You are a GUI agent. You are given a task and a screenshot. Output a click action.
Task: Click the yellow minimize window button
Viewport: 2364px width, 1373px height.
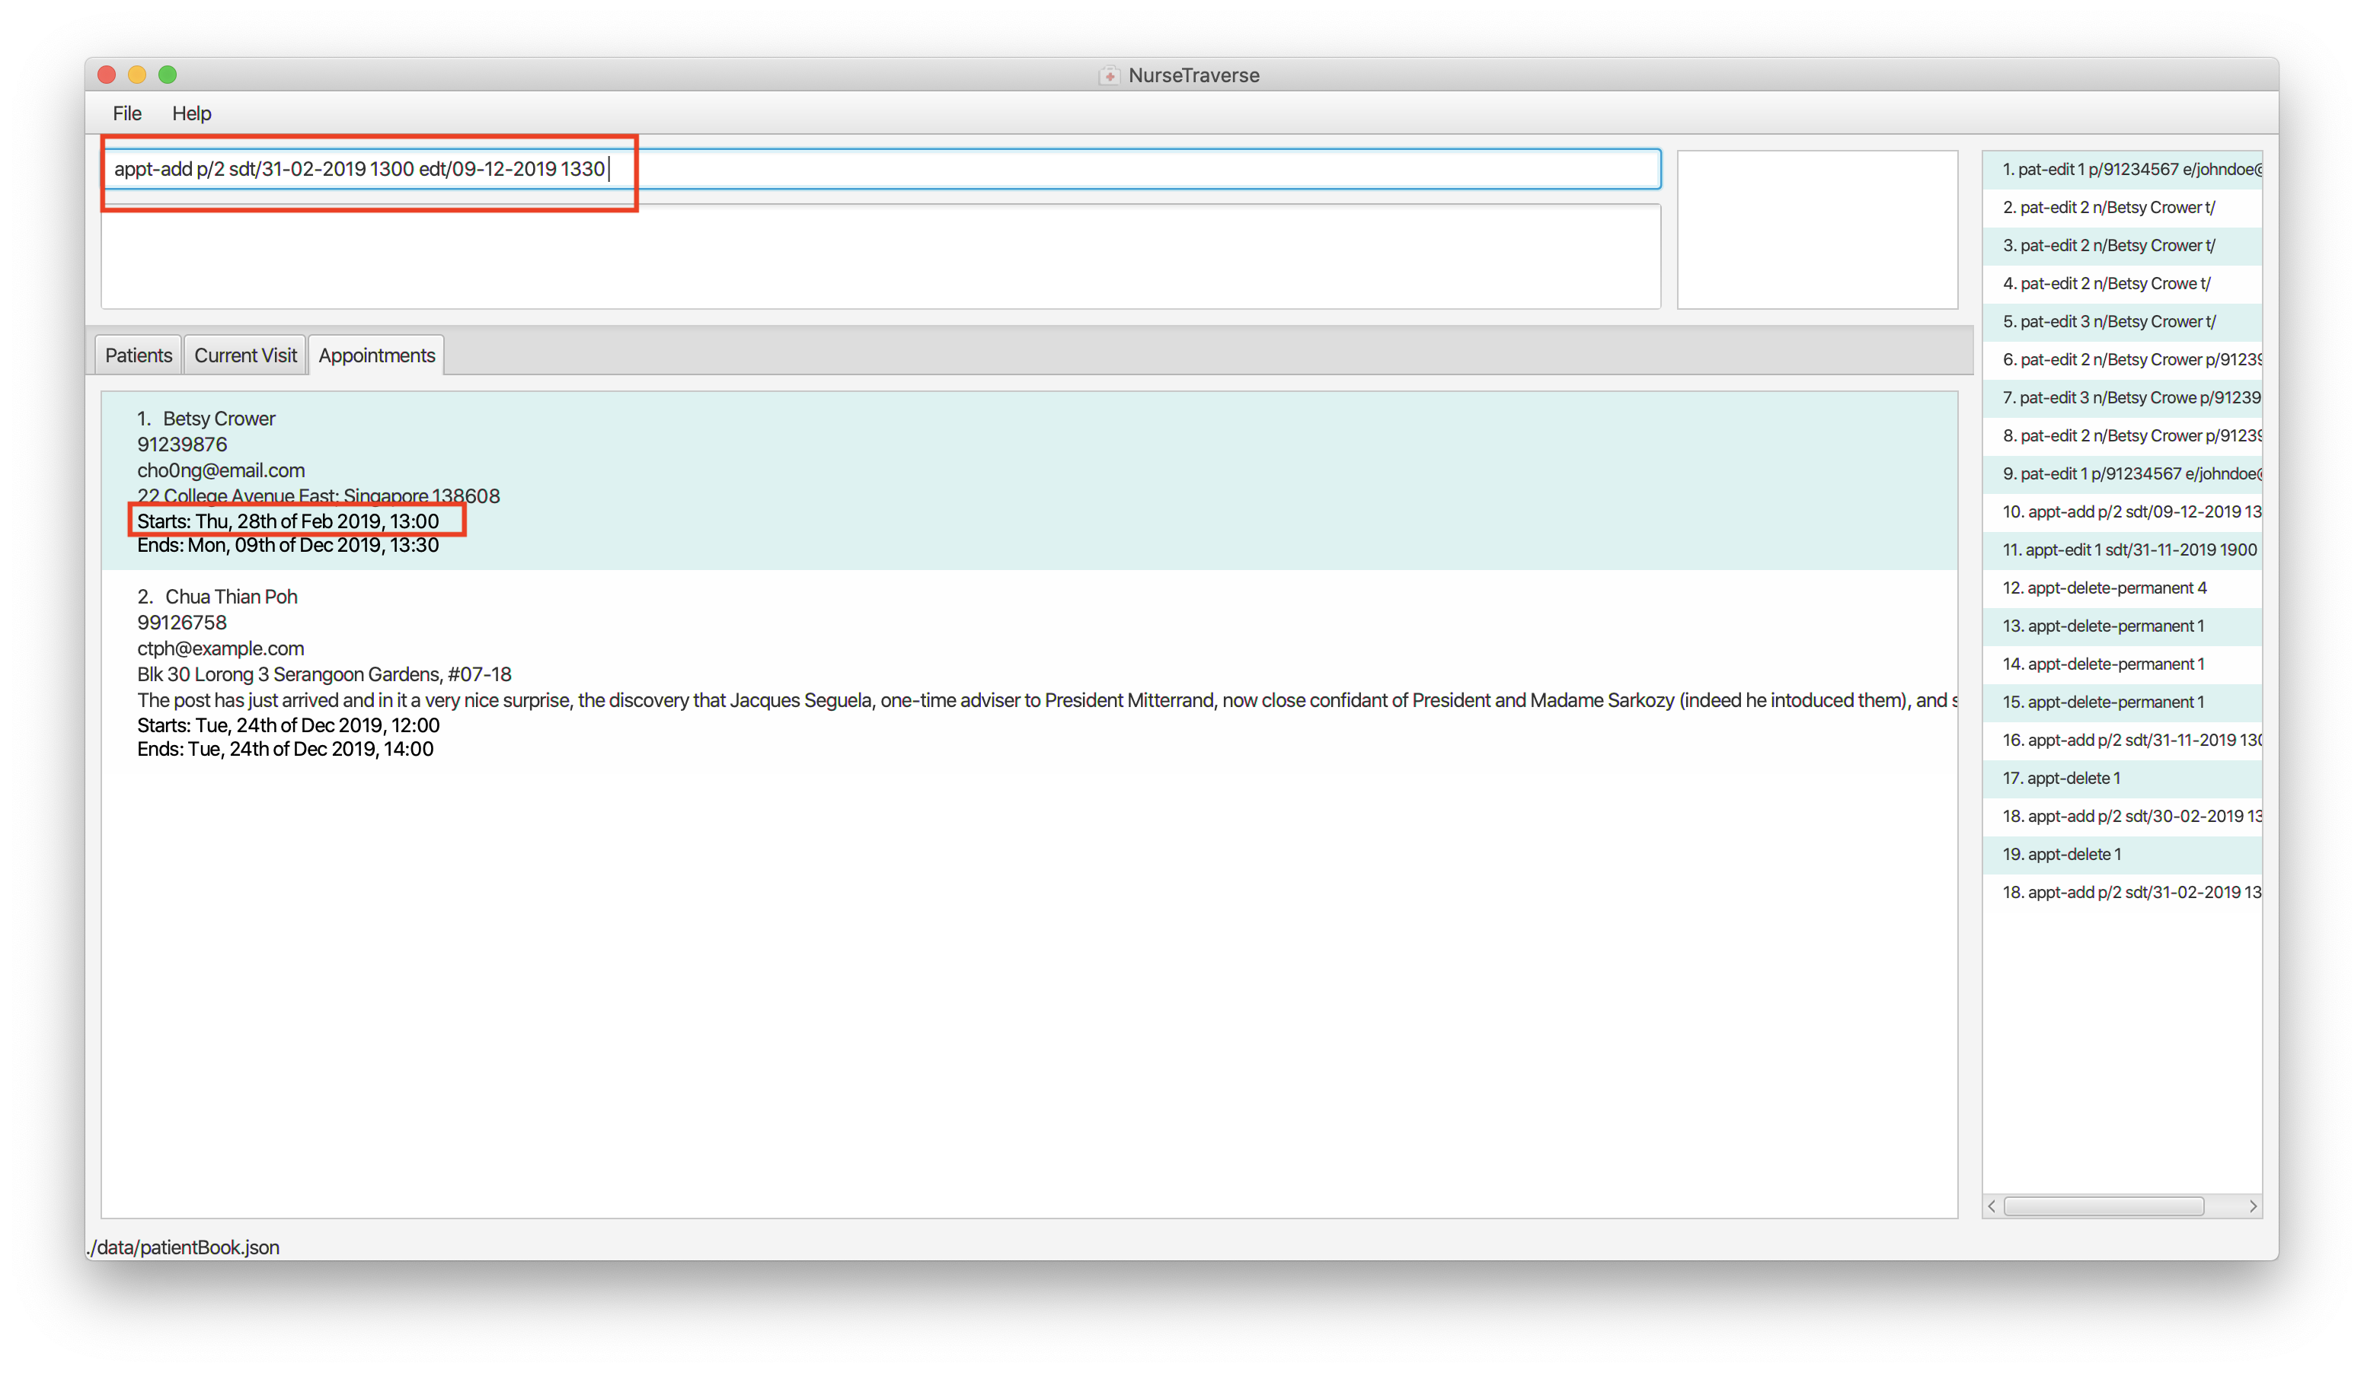137,75
